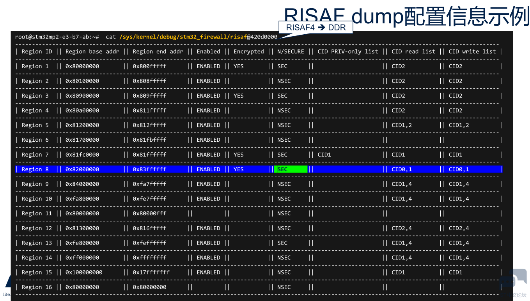Select the 'Region 11' row label

tap(37, 213)
